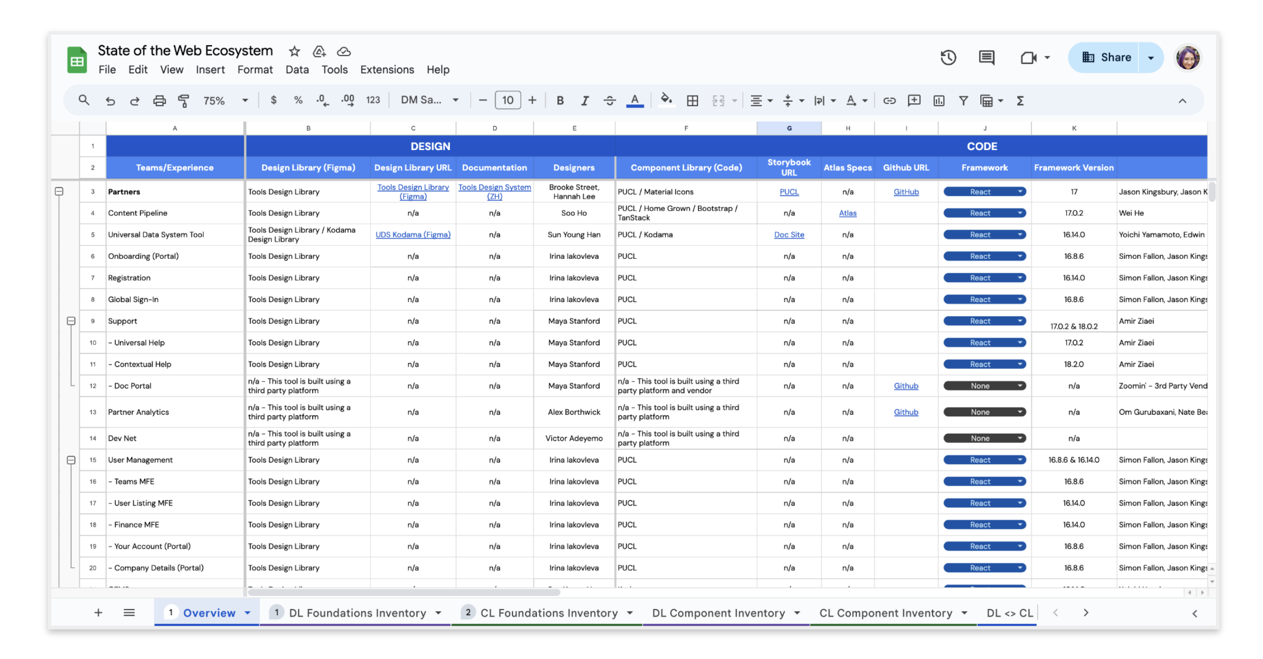Open version history clock icon

[948, 57]
